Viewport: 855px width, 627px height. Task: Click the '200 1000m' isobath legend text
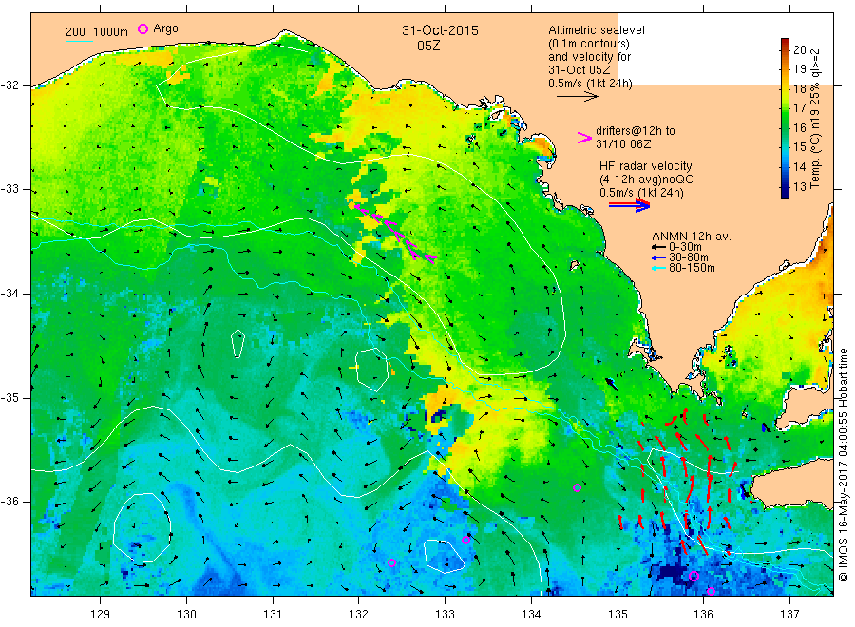[97, 32]
